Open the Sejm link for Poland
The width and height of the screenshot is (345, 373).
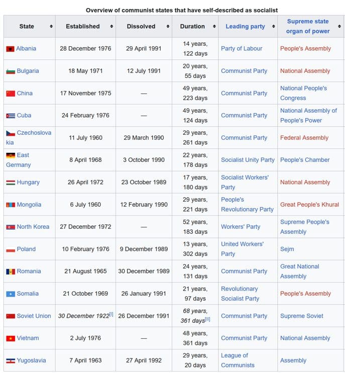(287, 249)
